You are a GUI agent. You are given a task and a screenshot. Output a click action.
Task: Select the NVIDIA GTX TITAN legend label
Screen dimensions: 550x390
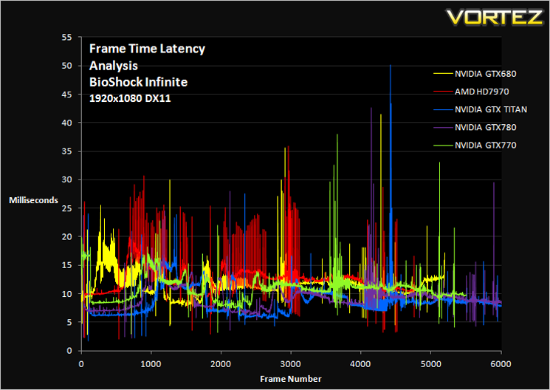[491, 109]
